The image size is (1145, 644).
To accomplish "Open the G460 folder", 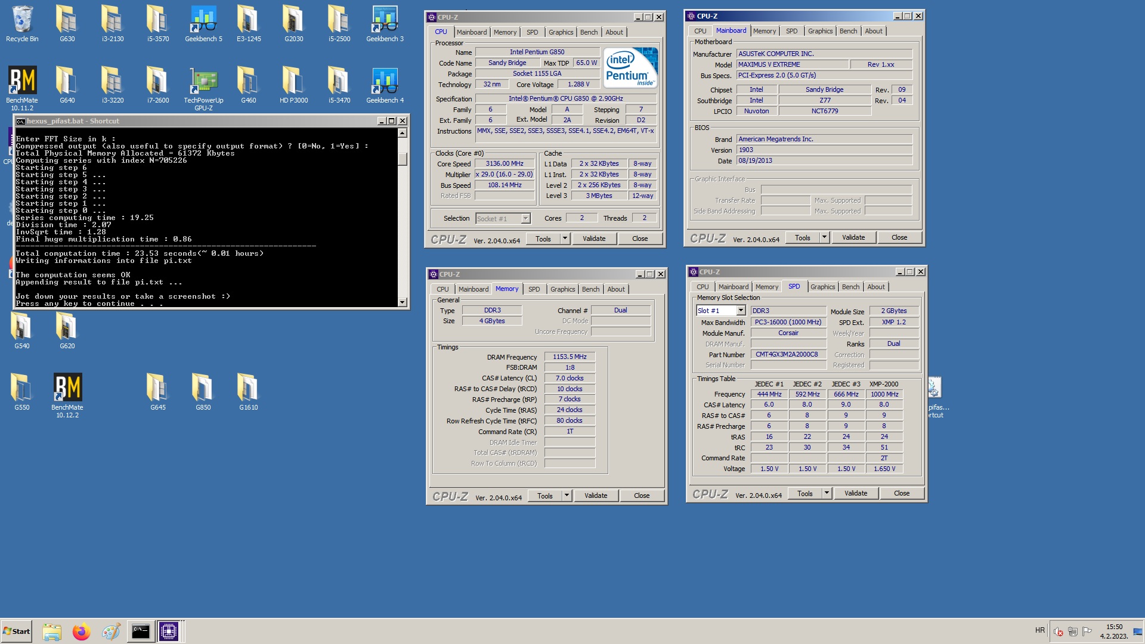I will click(x=249, y=85).
